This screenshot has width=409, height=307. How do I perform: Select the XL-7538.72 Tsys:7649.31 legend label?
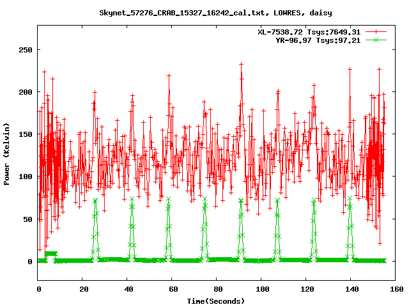(x=309, y=32)
